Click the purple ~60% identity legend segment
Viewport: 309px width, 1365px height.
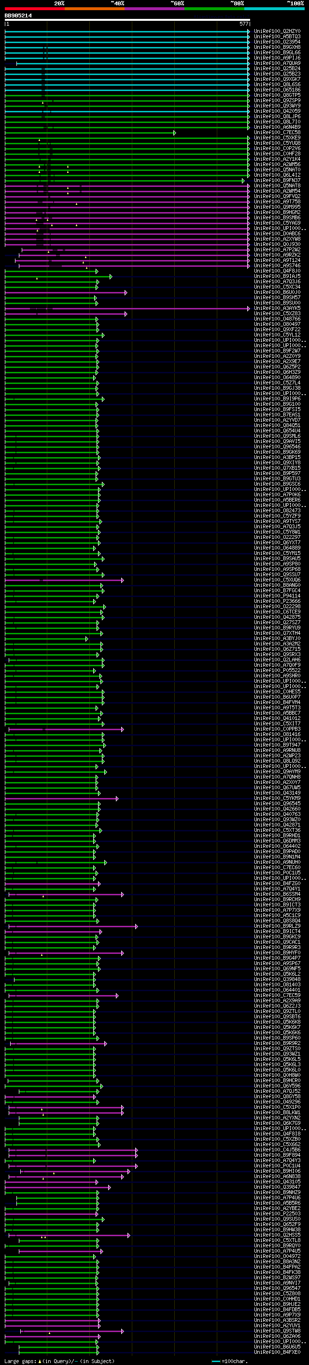155,9
